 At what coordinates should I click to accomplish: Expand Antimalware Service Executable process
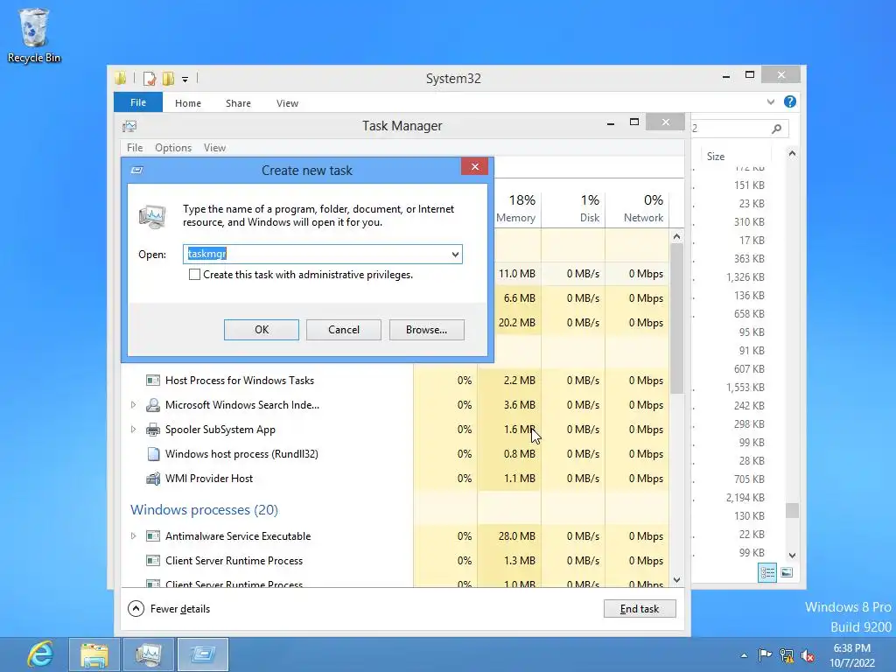pos(133,536)
